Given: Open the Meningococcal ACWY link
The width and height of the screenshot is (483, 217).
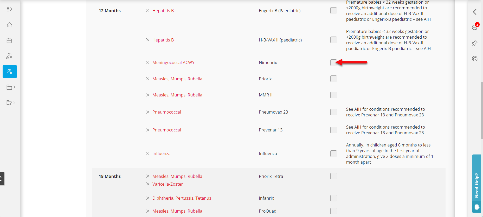Looking at the screenshot, I should pos(173,62).
